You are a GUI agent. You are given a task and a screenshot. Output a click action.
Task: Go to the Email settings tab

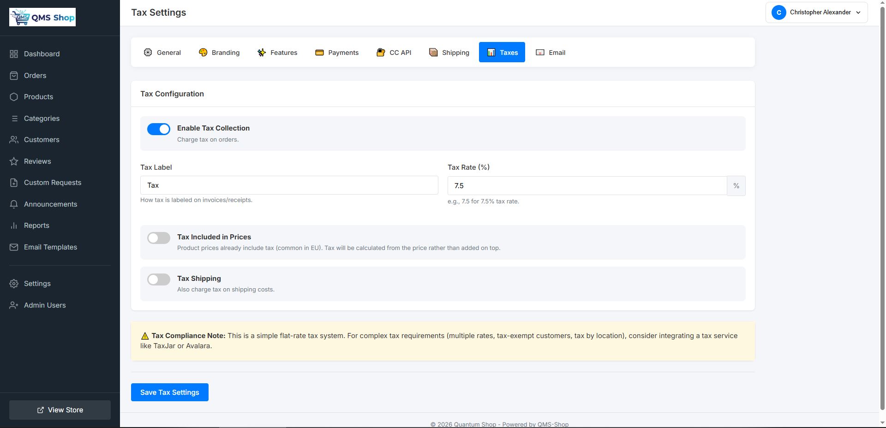551,53
